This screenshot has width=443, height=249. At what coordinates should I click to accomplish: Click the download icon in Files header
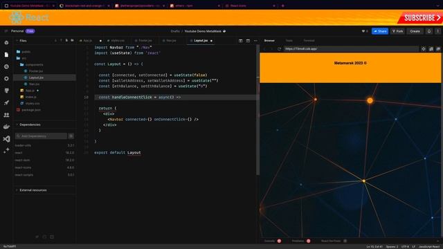(55, 41)
